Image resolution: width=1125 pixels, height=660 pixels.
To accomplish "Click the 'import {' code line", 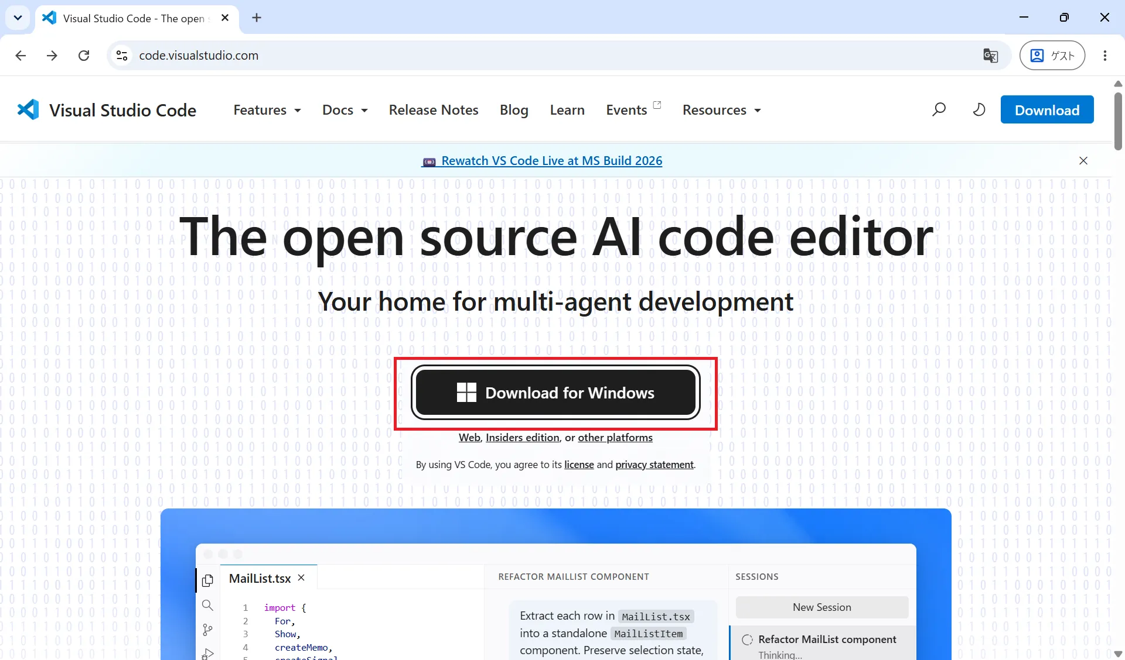I will click(285, 608).
